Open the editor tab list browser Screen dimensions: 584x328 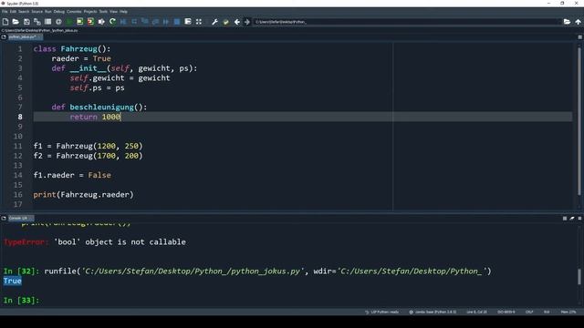tap(4, 37)
